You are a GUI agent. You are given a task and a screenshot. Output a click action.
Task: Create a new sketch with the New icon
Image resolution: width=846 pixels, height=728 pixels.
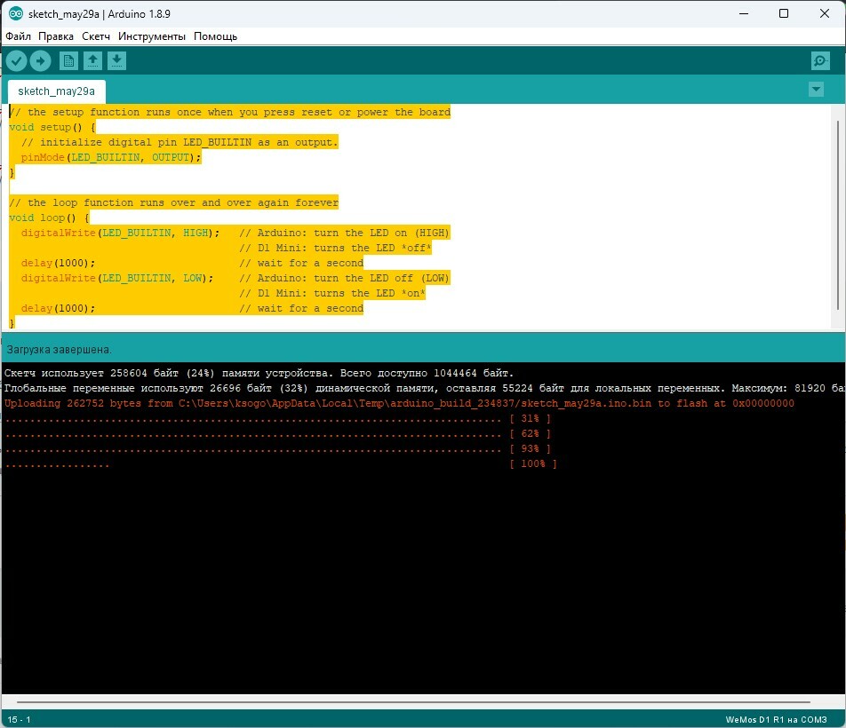[68, 61]
